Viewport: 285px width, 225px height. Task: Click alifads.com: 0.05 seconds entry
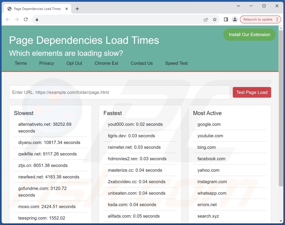click(x=134, y=216)
